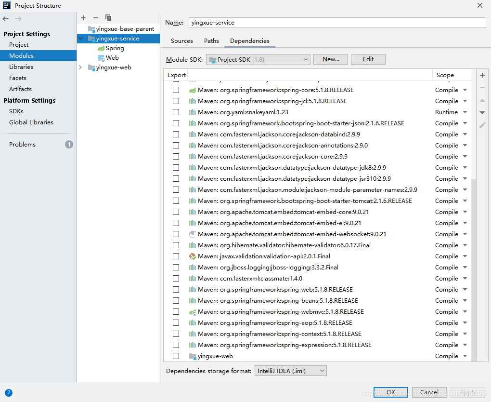Open Artifacts in Project Settings
491x402 pixels.
click(20, 89)
